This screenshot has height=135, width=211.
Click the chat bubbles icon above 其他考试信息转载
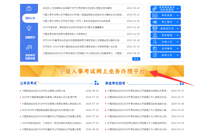(29, 47)
